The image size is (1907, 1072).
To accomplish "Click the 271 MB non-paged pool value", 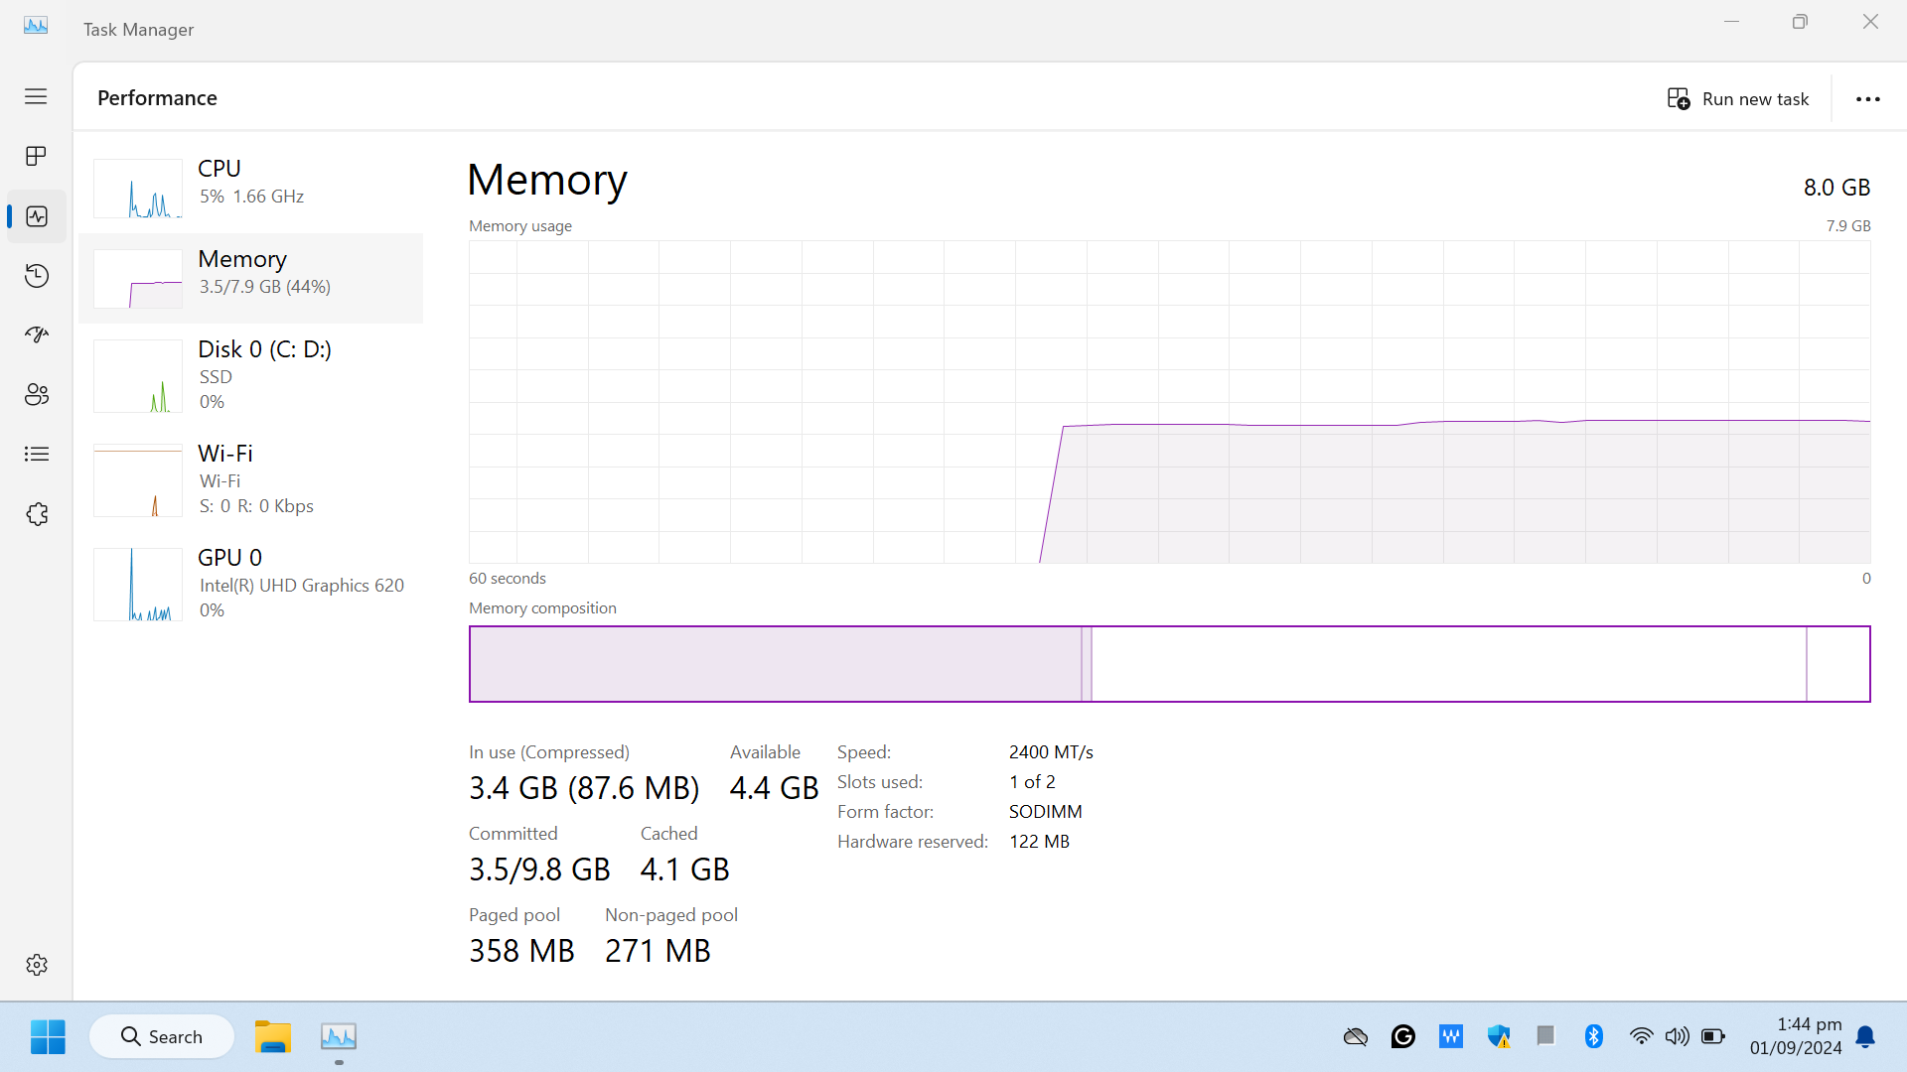I will coord(658,951).
